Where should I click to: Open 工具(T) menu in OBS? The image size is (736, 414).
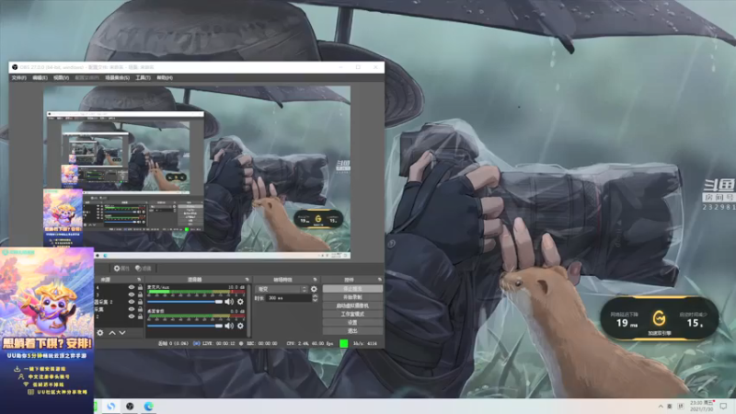[144, 77]
